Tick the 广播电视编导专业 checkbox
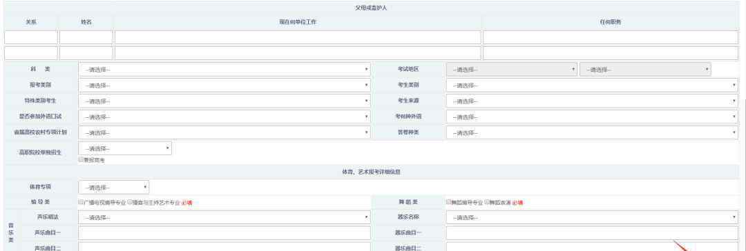This screenshot has width=746, height=251. click(x=81, y=202)
